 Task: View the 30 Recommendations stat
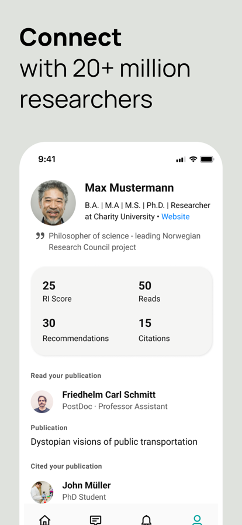[x=75, y=330]
